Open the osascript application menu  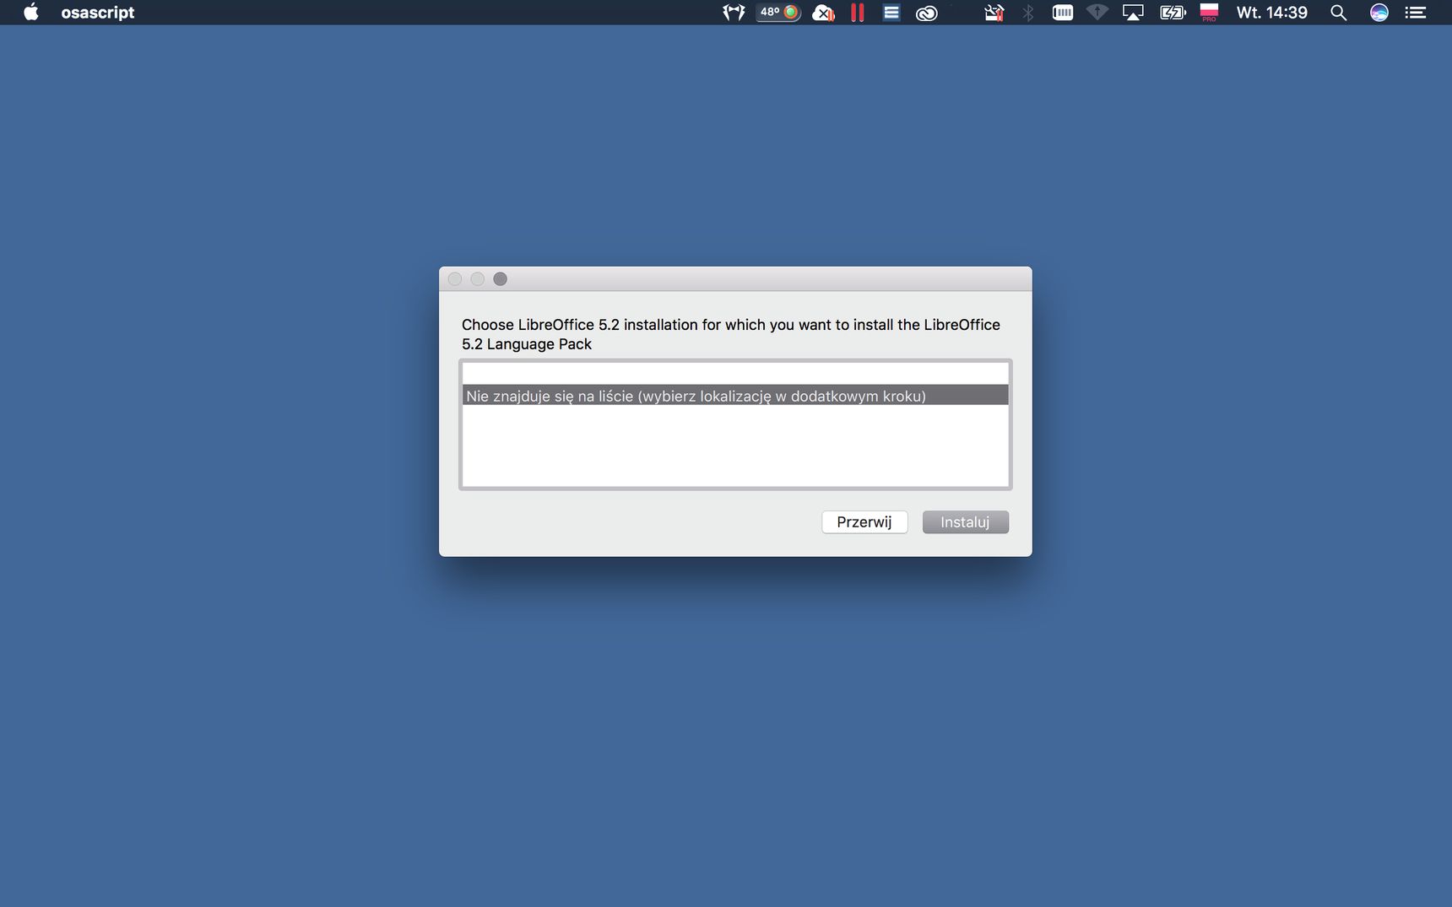tap(98, 12)
